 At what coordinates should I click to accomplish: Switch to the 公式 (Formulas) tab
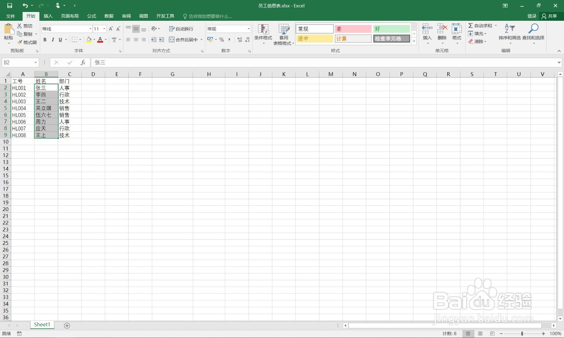(92, 16)
